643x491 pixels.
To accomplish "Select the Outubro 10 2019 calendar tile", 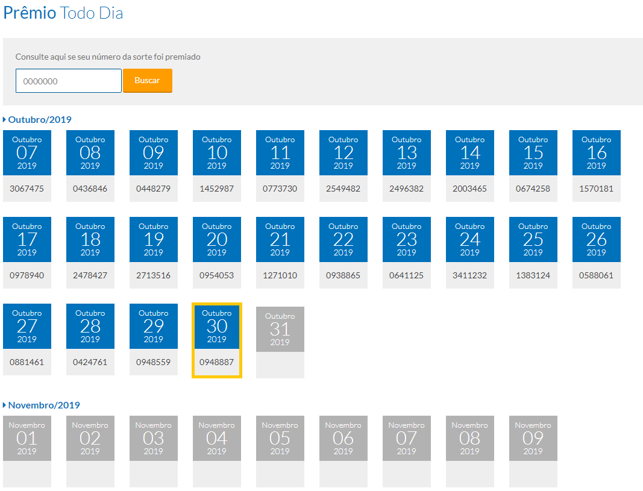I will click(217, 153).
